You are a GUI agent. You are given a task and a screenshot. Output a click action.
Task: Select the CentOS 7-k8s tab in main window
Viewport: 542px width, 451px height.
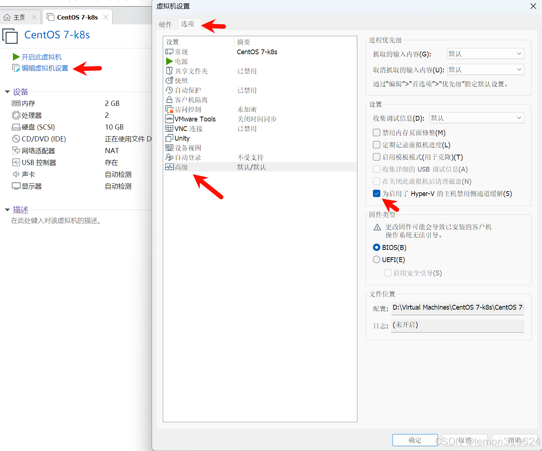[x=77, y=17]
